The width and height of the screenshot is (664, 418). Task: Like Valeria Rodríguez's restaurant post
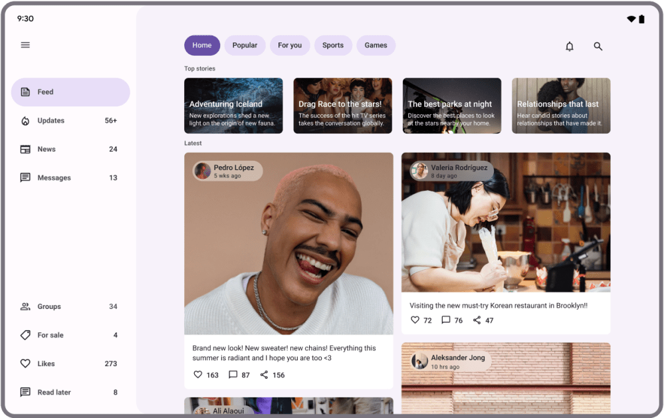[x=415, y=320]
